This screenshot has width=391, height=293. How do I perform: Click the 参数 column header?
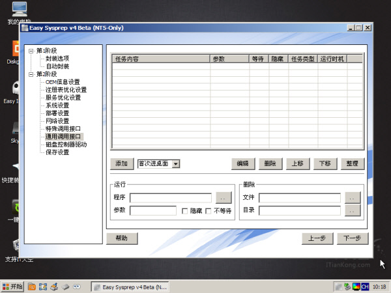(x=229, y=59)
